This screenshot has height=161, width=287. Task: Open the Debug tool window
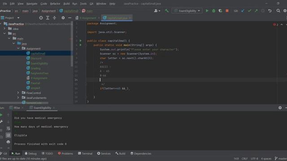[x=30, y=153]
